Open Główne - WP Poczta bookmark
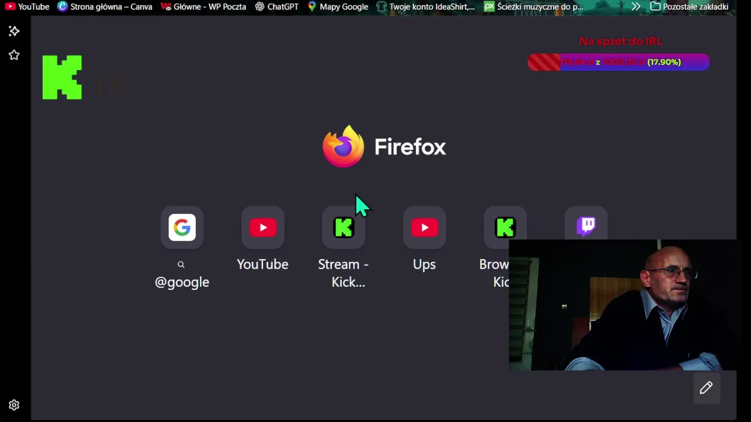This screenshot has height=422, width=751. [x=203, y=6]
